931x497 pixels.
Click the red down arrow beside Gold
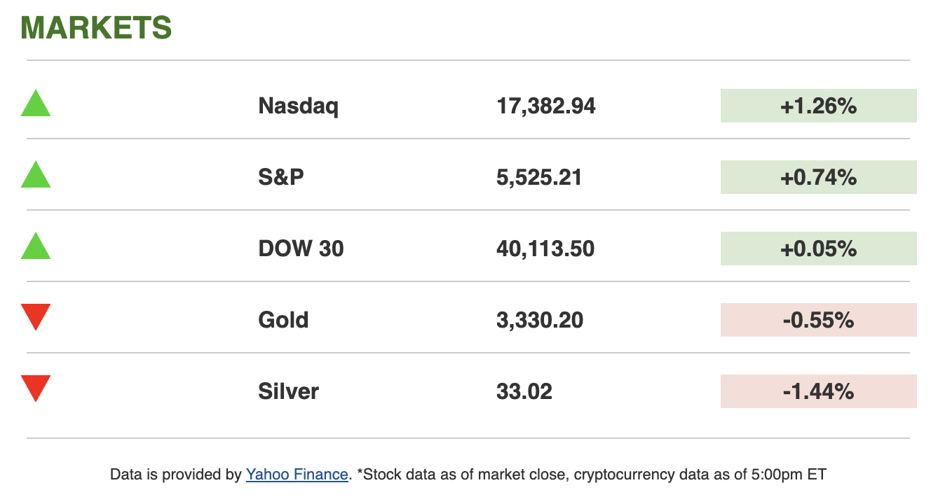36,316
